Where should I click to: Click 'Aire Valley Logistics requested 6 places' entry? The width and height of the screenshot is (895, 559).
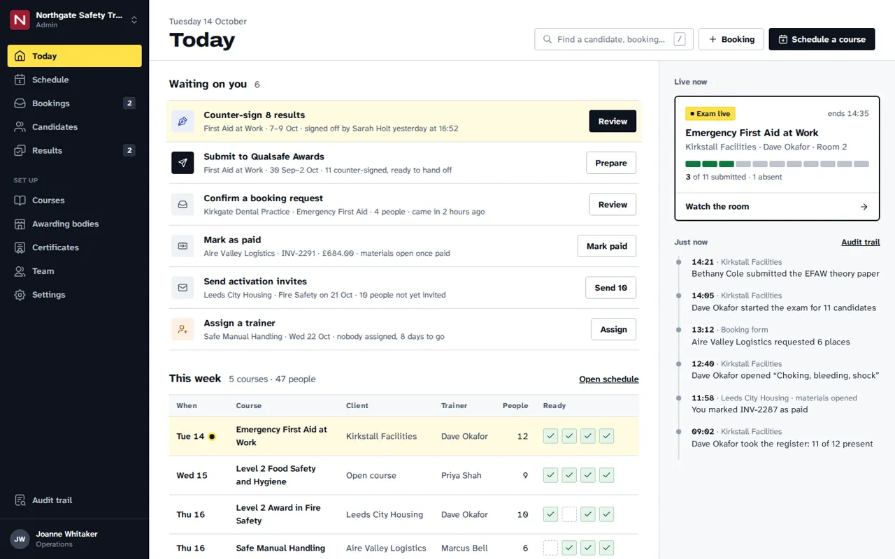click(x=771, y=342)
